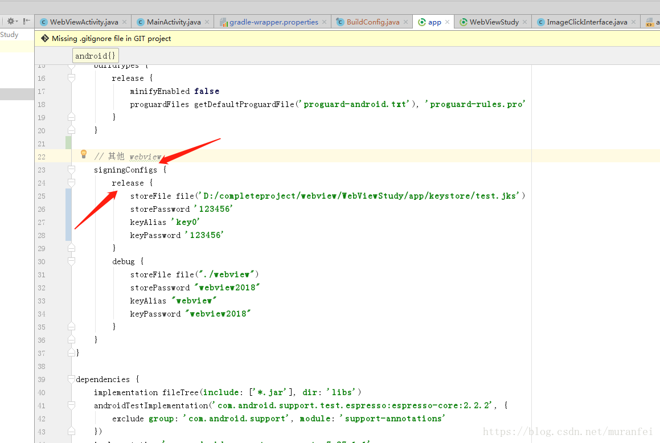Viewport: 660px width, 443px height.
Task: Switch to WebViewActivity.java tab
Action: (84, 22)
